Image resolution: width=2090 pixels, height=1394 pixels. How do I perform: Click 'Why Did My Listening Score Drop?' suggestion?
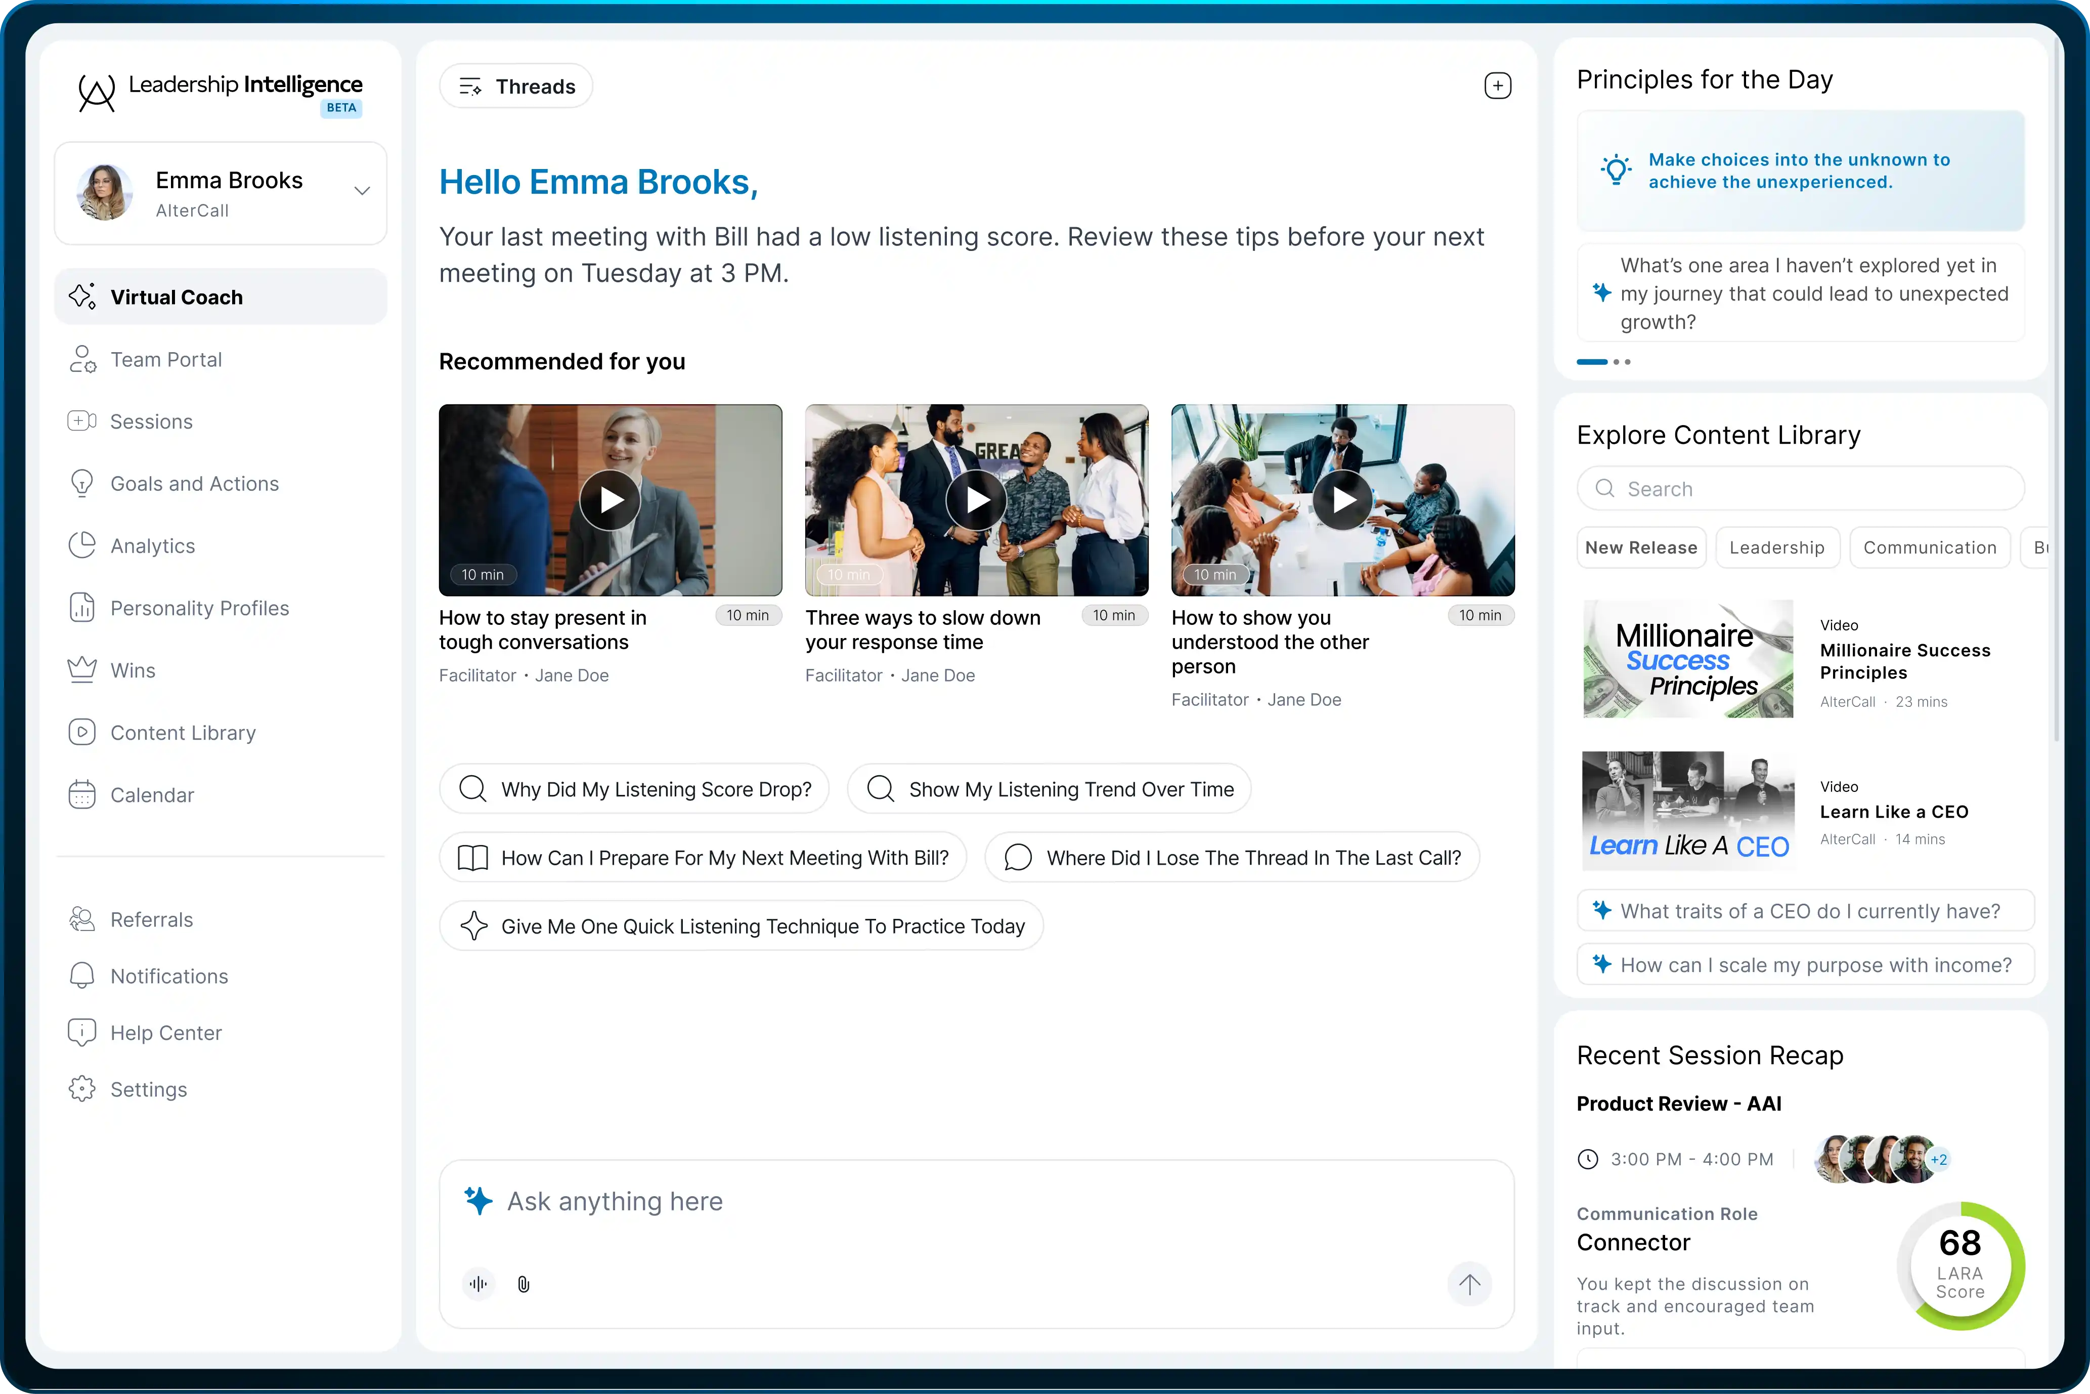click(x=634, y=789)
